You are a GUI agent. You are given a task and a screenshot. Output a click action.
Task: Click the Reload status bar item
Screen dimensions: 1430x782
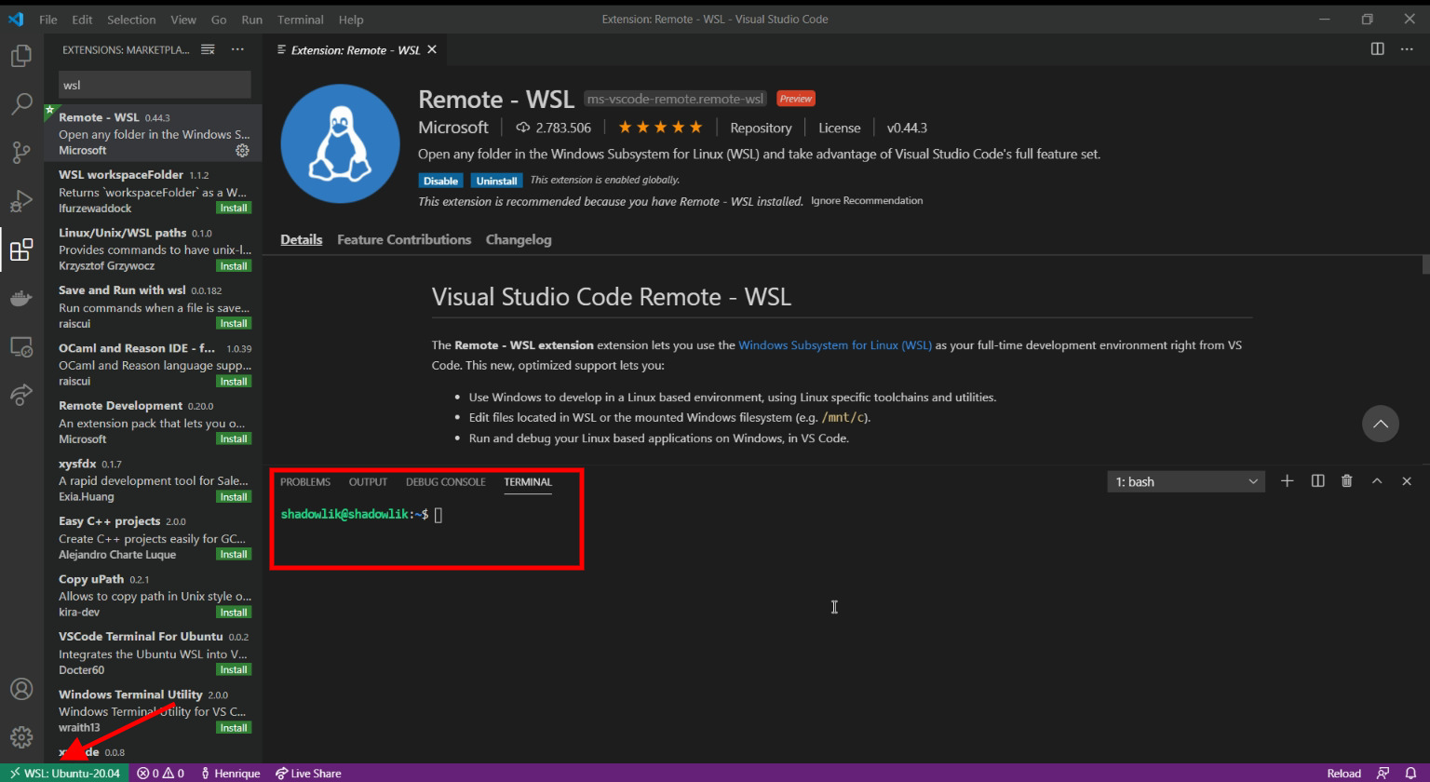pos(1343,773)
